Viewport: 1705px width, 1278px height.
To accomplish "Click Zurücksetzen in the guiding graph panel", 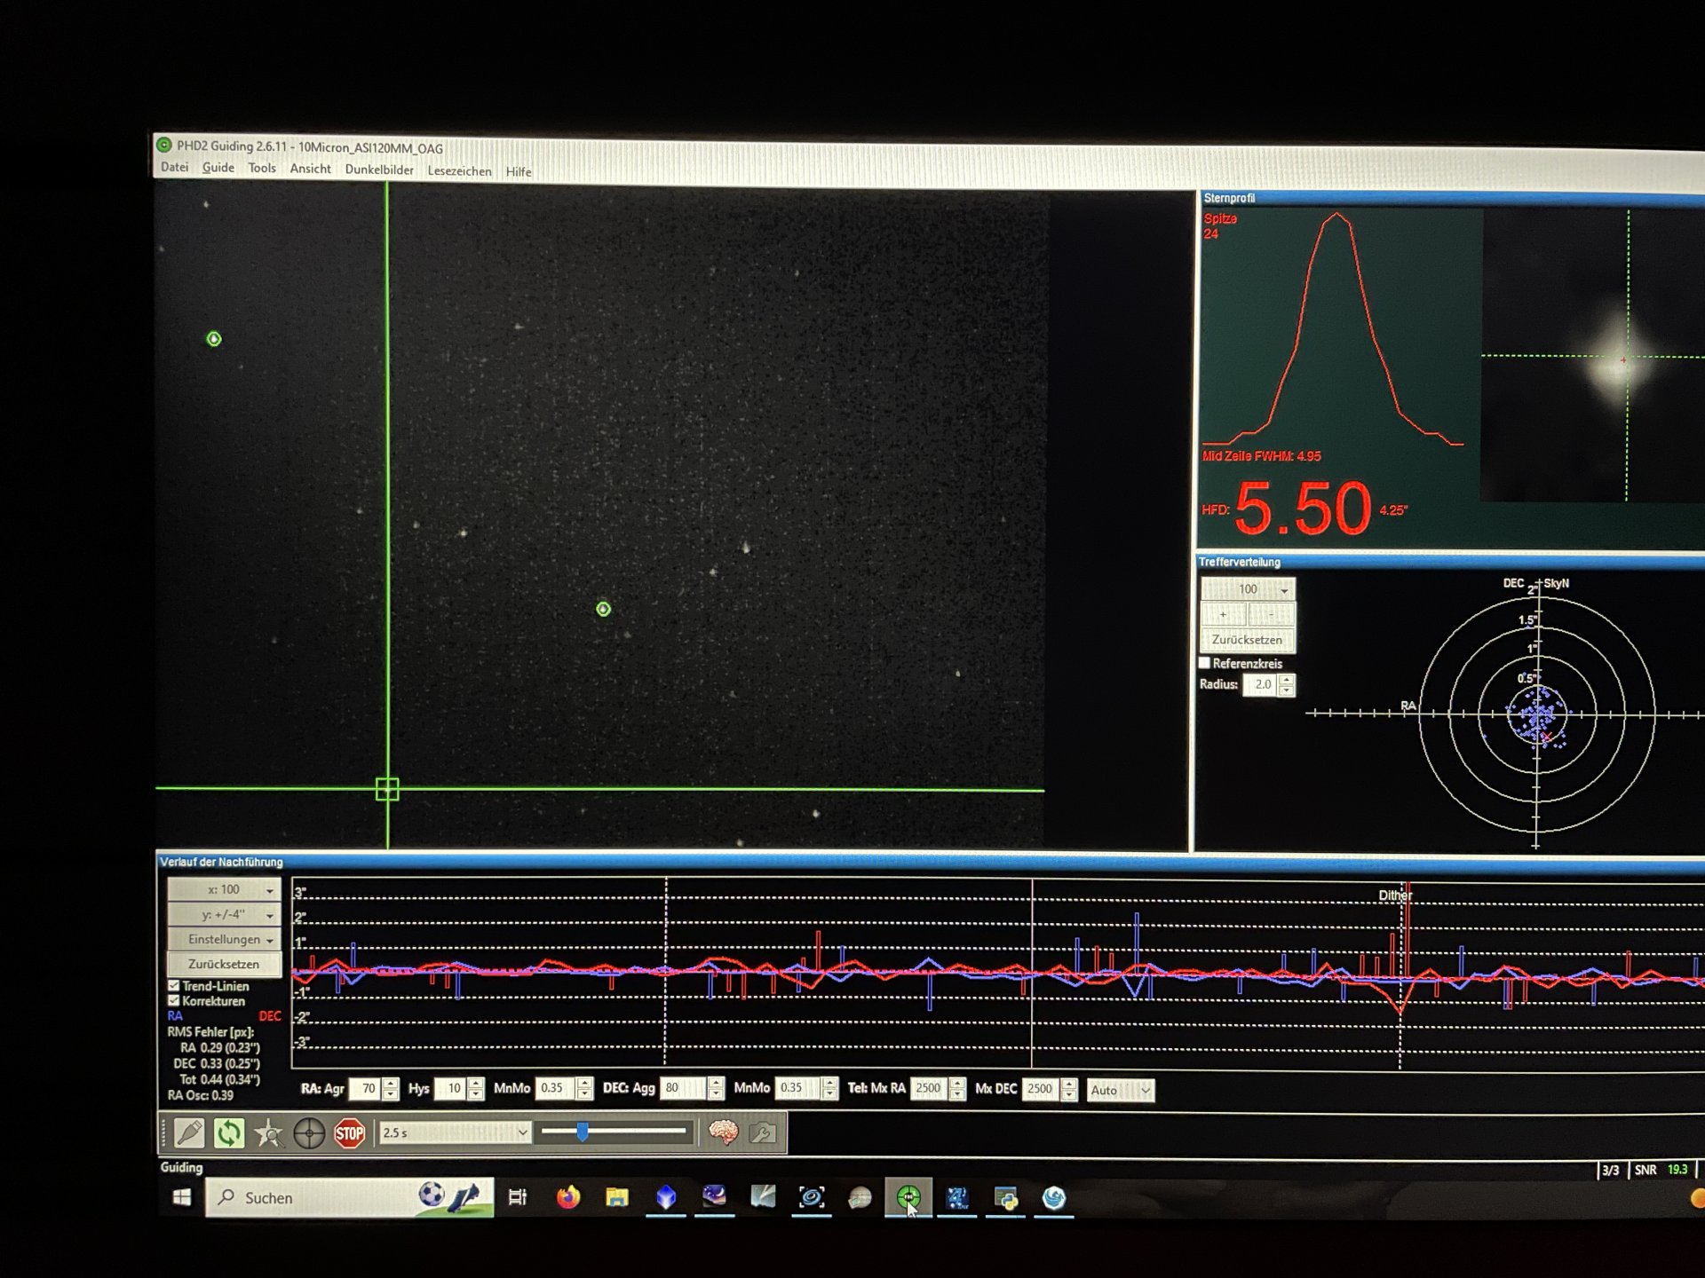I will click(x=225, y=964).
